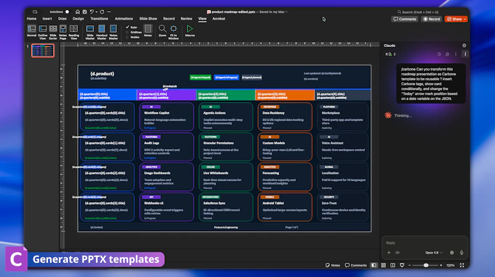Click the Redo icon
Screen dimensions: 495x277
pos(102,12)
